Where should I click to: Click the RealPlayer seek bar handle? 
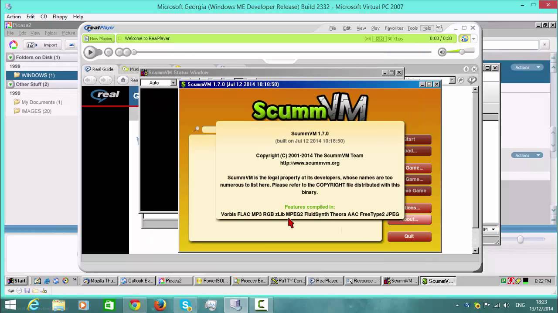coord(134,52)
